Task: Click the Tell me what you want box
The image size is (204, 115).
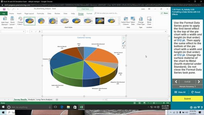Action: click(x=106, y=13)
